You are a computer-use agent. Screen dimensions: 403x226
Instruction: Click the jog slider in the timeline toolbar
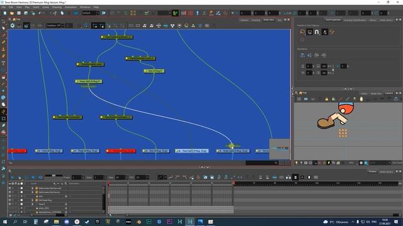point(54,176)
